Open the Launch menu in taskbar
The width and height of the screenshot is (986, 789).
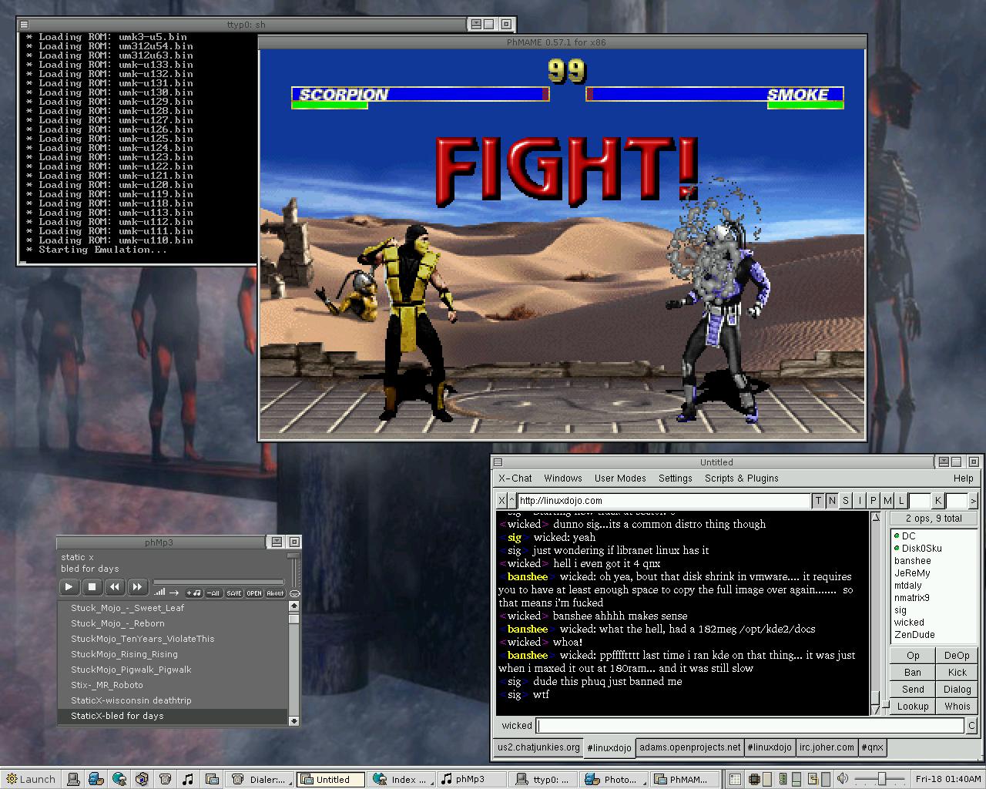click(x=30, y=779)
